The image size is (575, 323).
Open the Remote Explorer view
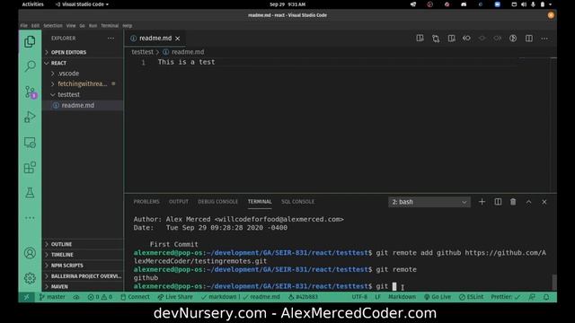click(30, 143)
